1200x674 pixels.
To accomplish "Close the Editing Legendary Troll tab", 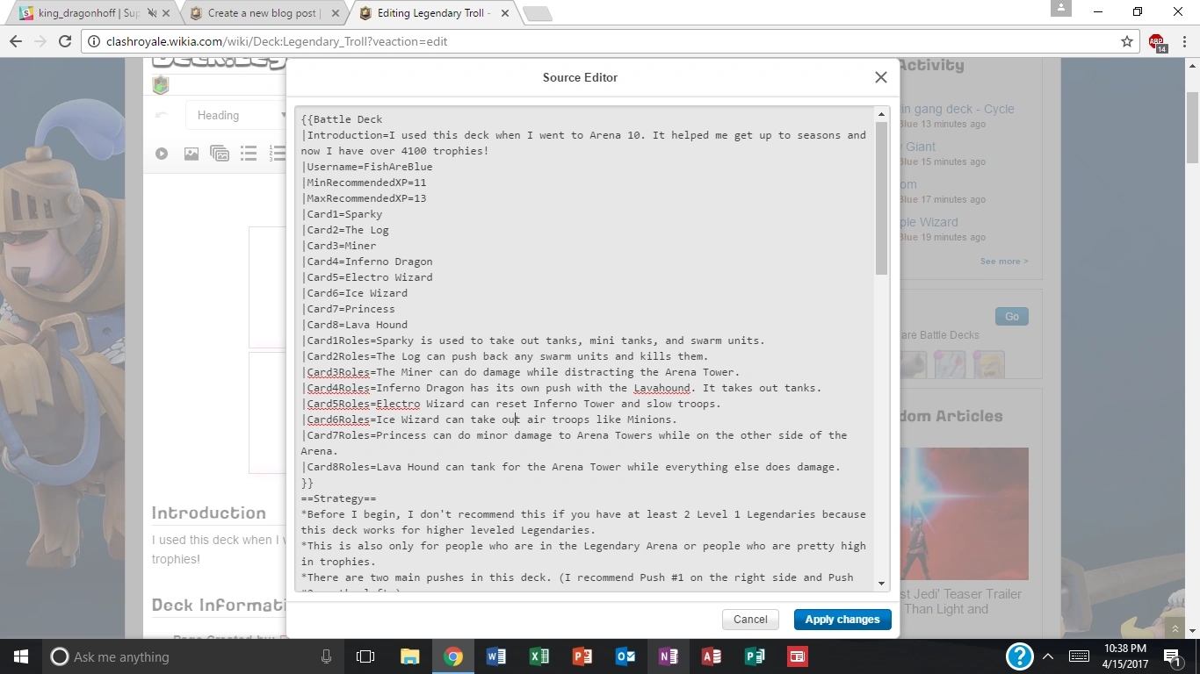I will (505, 13).
